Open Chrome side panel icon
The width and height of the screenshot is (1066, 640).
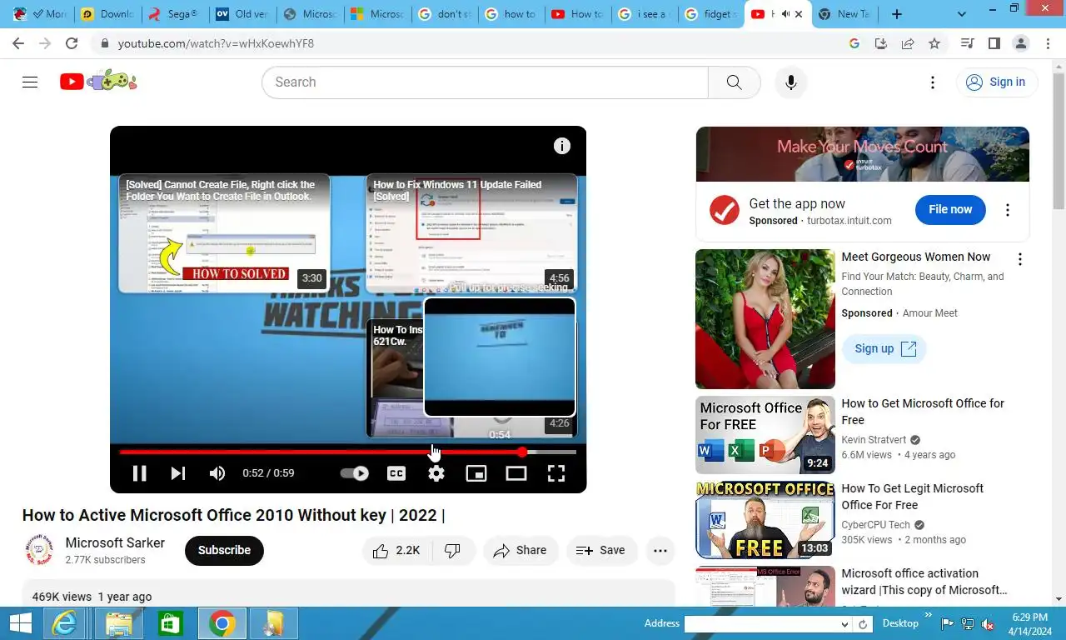pyautogui.click(x=994, y=43)
